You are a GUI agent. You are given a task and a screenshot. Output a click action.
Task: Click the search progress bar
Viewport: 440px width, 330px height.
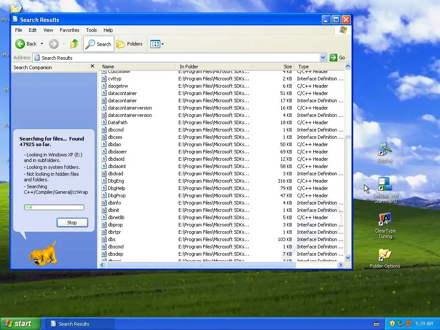(54, 208)
